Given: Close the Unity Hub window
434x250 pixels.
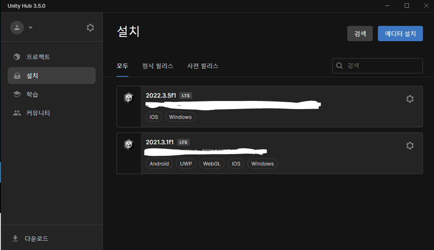Looking at the screenshot, I should point(426,6).
